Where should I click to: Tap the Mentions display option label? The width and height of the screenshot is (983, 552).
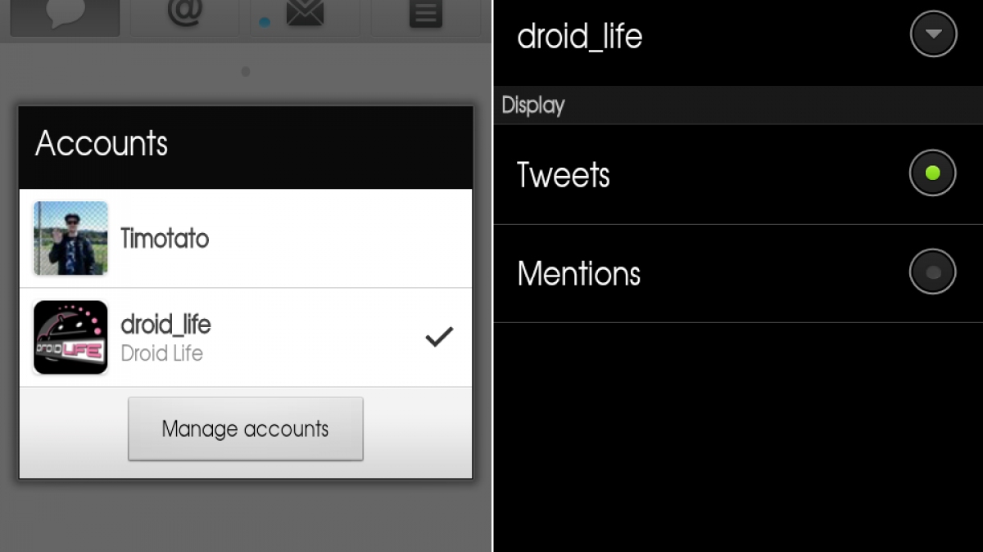pos(579,273)
